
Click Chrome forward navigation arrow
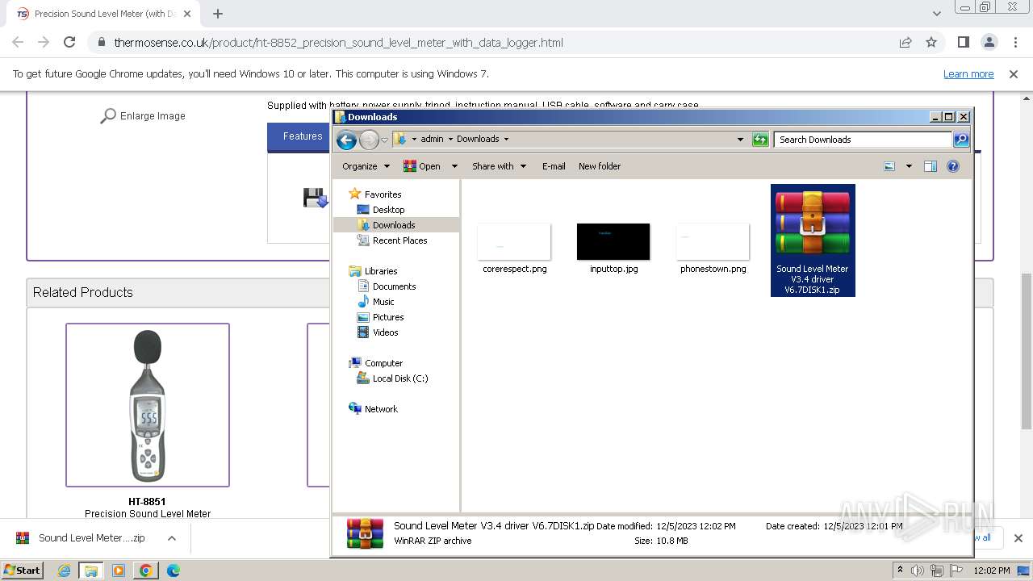[x=44, y=42]
